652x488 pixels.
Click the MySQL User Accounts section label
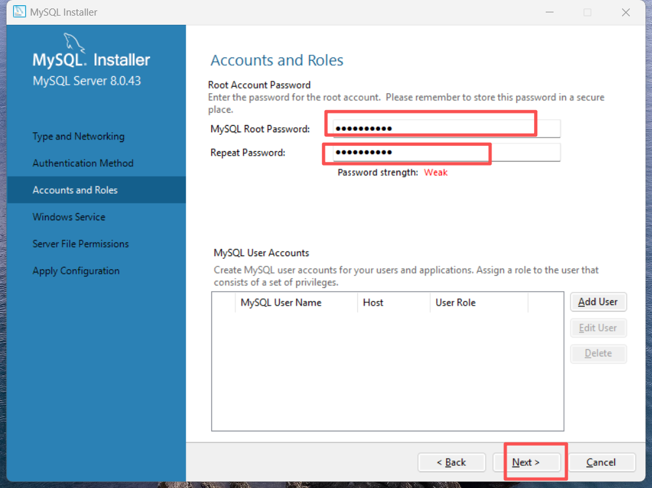261,253
